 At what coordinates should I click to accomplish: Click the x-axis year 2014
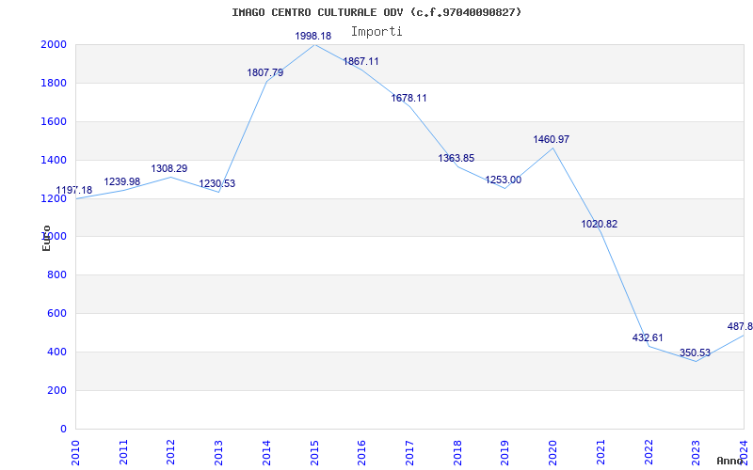click(266, 452)
